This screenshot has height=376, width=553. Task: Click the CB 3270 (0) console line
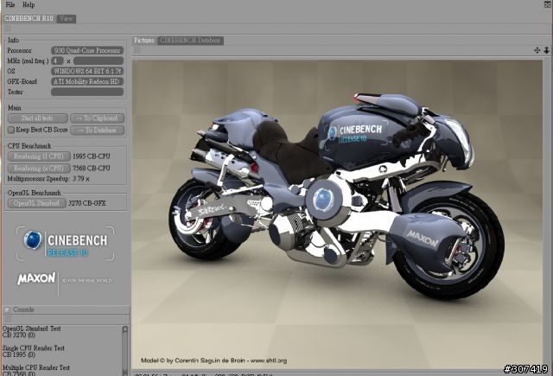[x=19, y=335]
